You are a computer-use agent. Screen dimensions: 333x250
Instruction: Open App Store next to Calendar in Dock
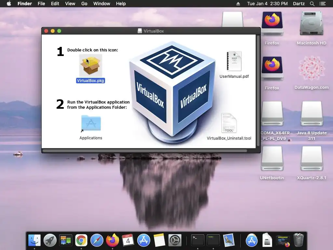pyautogui.click(x=143, y=240)
